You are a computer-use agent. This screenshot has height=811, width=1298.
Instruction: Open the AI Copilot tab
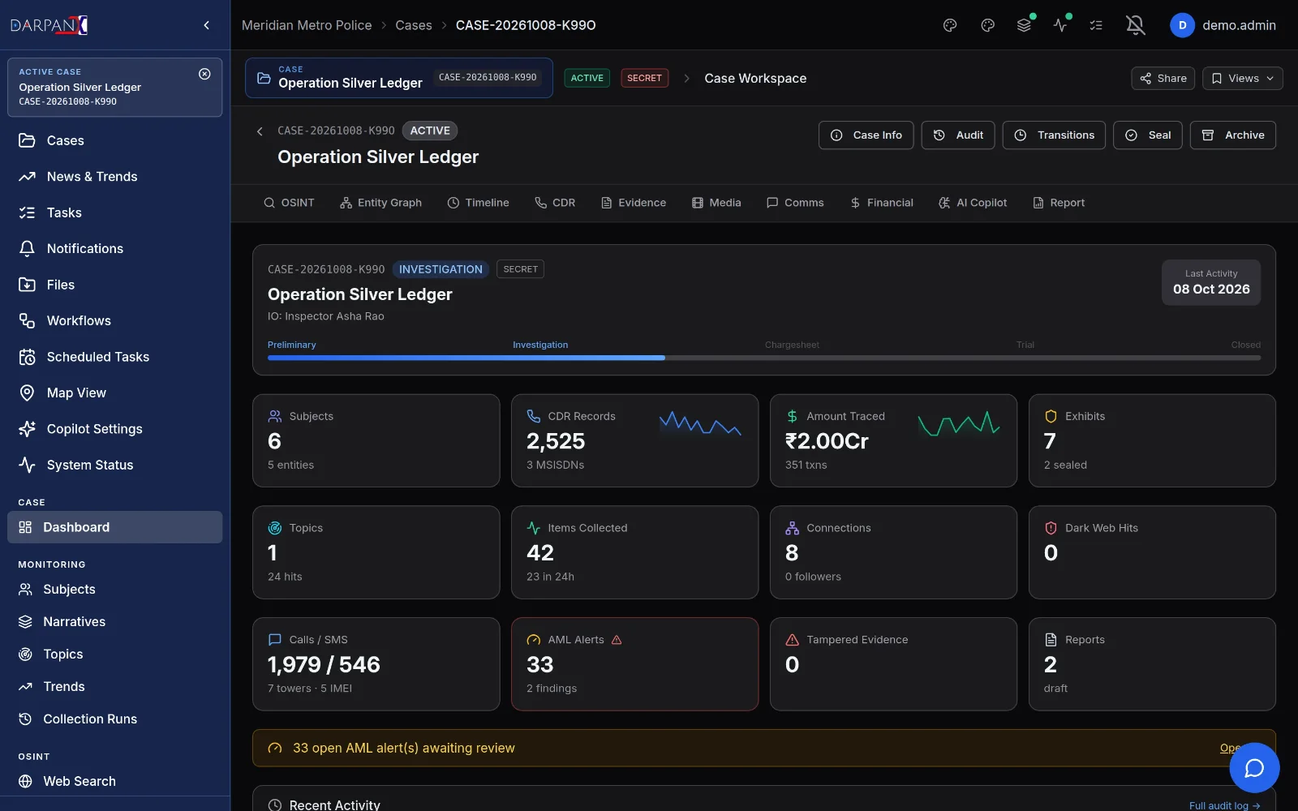pos(973,203)
